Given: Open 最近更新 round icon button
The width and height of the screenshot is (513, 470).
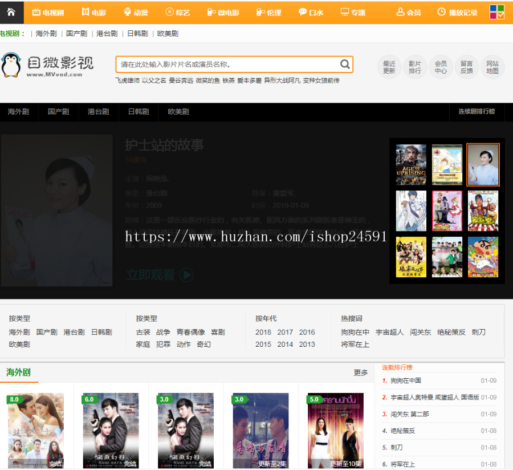Looking at the screenshot, I should coord(389,67).
